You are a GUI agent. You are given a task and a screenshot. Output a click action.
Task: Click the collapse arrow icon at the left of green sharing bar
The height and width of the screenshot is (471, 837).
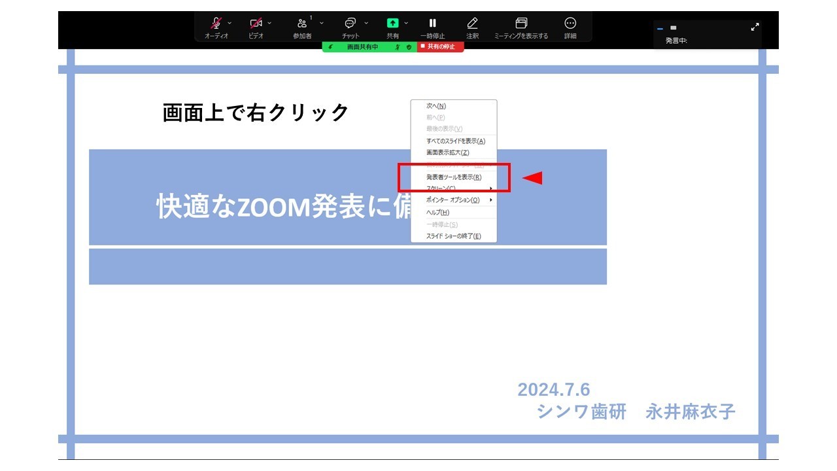tap(331, 47)
